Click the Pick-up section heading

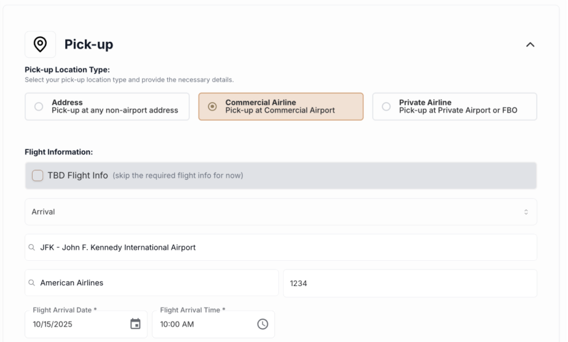click(x=89, y=45)
